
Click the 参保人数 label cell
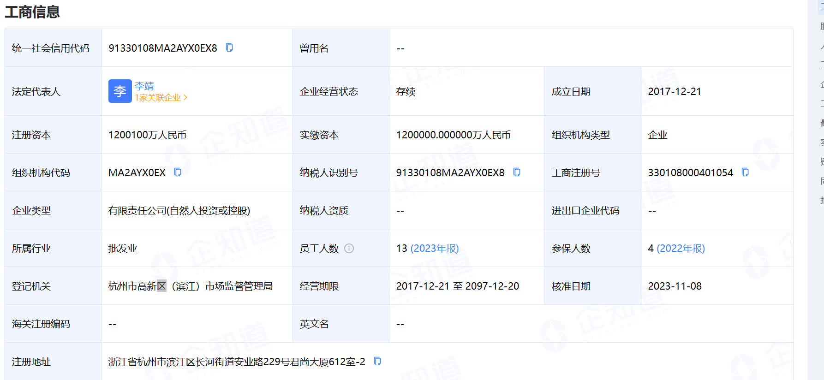tap(593, 248)
